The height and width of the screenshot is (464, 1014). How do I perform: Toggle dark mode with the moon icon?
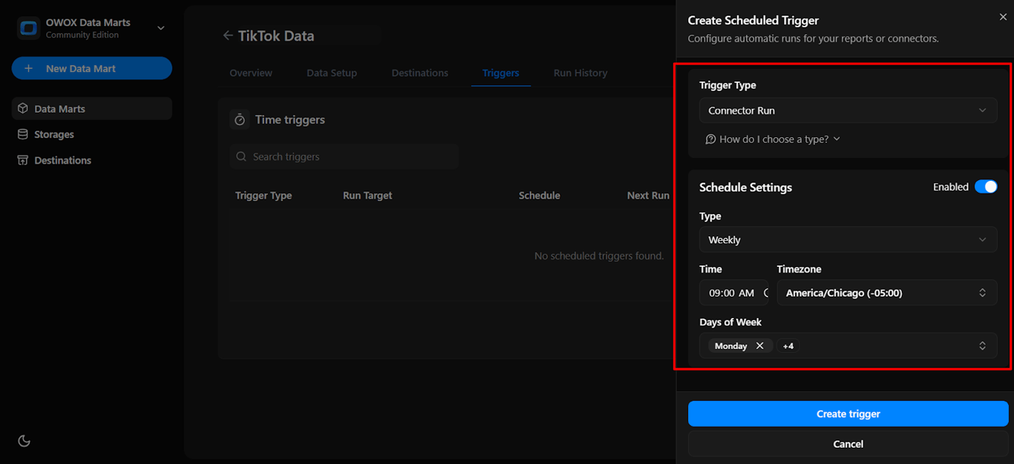pos(24,441)
